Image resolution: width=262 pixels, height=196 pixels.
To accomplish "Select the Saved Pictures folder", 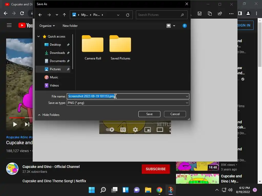I will (120, 48).
